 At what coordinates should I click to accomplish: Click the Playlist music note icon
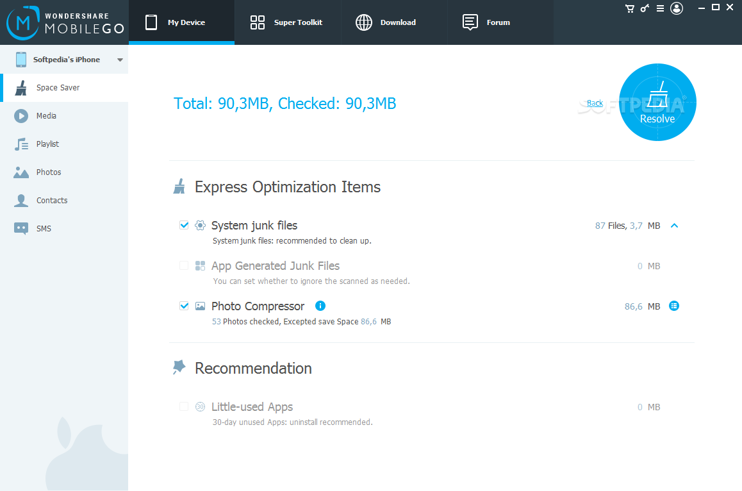(21, 144)
